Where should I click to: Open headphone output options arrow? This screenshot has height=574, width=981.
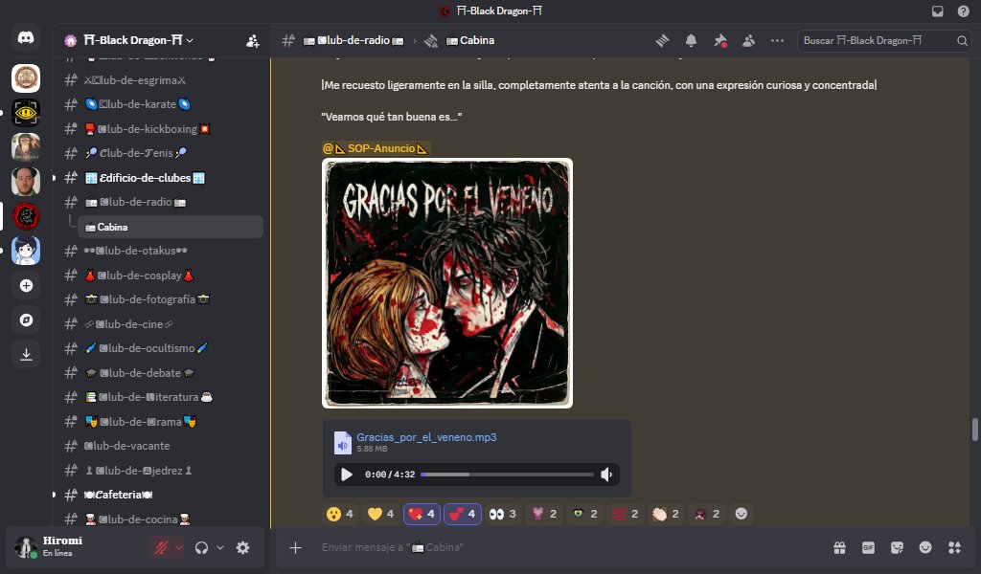pyautogui.click(x=220, y=548)
